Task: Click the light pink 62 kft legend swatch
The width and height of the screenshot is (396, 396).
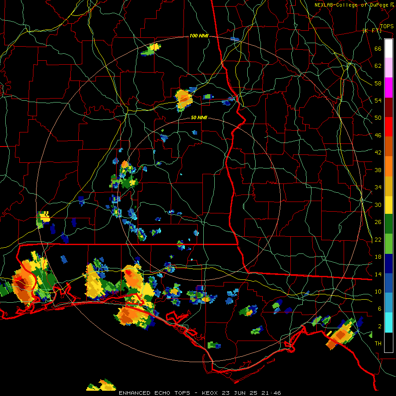Action: click(x=389, y=68)
